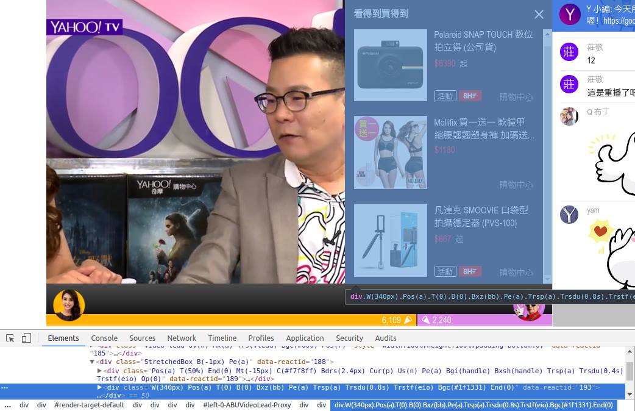Switch to the Audits tab
The height and width of the screenshot is (411, 635).
[386, 338]
